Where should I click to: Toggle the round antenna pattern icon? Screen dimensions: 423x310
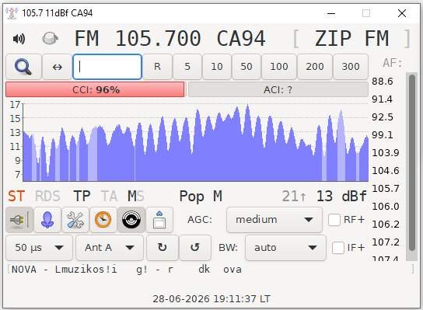click(x=131, y=220)
